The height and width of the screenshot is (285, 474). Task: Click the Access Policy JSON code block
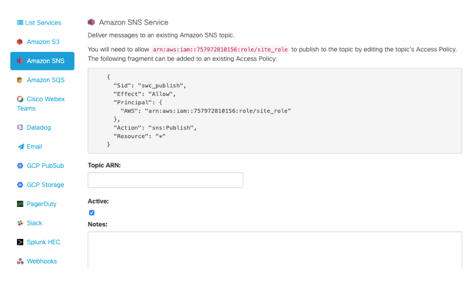tap(275, 110)
